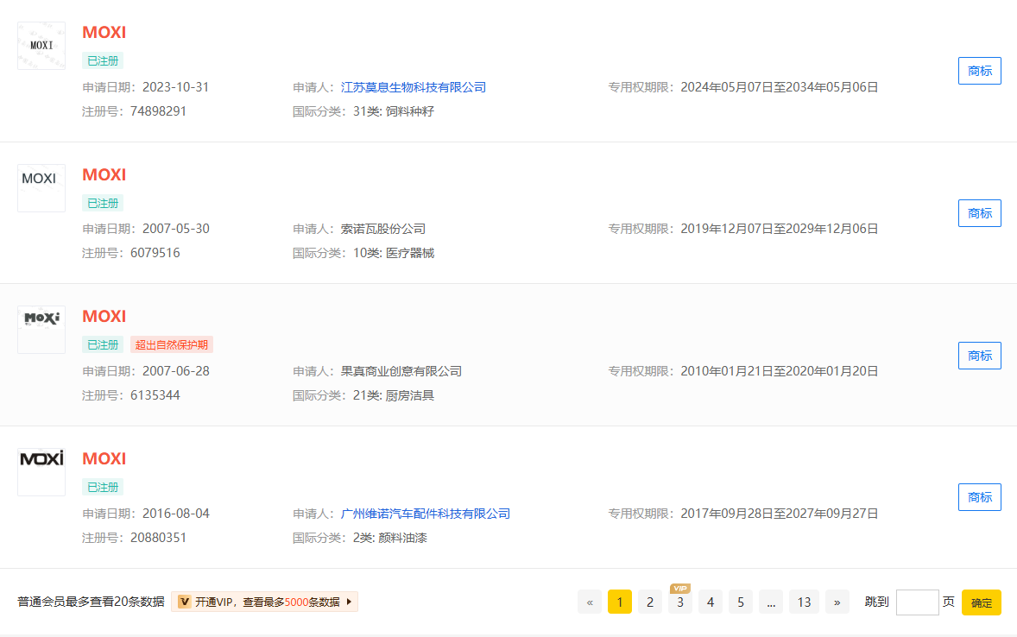1017x637 pixels.
Task: Click the MOXI logo thumbnail for paint trademark
Action: pos(41,471)
